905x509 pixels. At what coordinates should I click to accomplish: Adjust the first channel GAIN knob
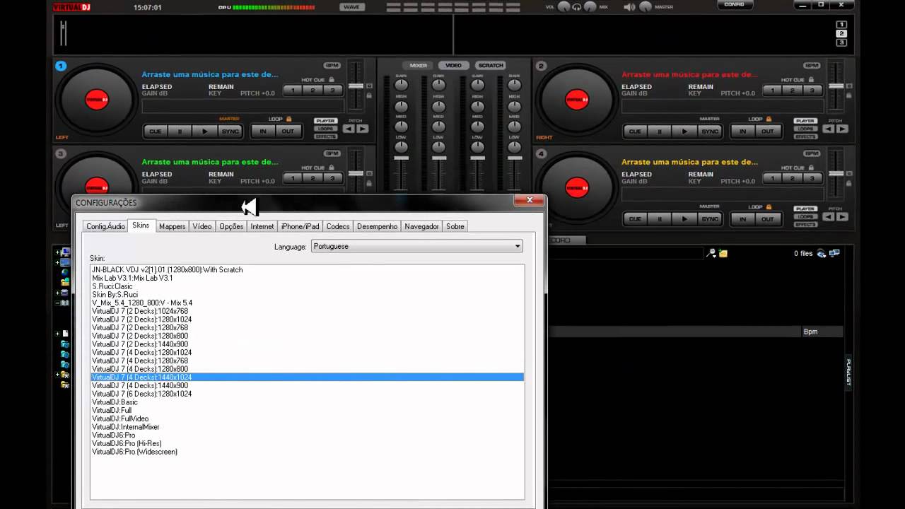point(401,86)
